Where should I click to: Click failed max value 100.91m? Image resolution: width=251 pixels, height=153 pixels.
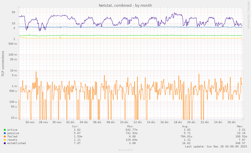pos(241,137)
